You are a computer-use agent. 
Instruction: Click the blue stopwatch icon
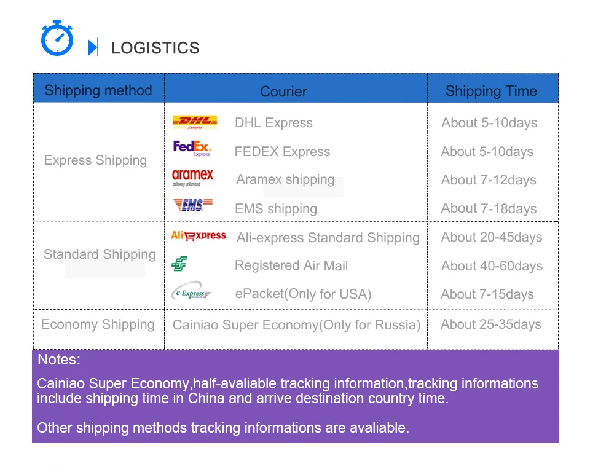tap(57, 38)
